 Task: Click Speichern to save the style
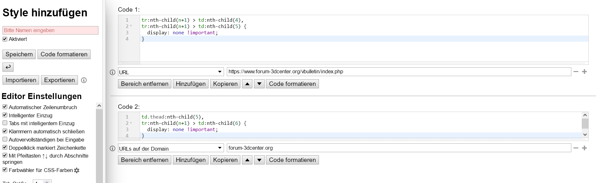19,54
